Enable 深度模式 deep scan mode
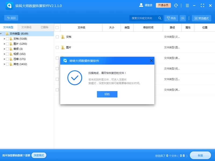 click(38, 155)
